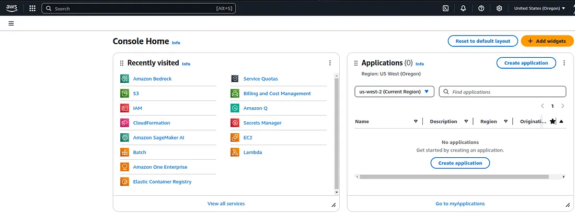Screen dimensions: 575x215
Task: Click the EC2 service icon
Action: pos(235,137)
